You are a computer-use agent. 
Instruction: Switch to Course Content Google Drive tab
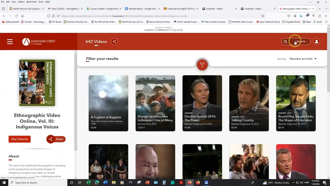(x=104, y=9)
